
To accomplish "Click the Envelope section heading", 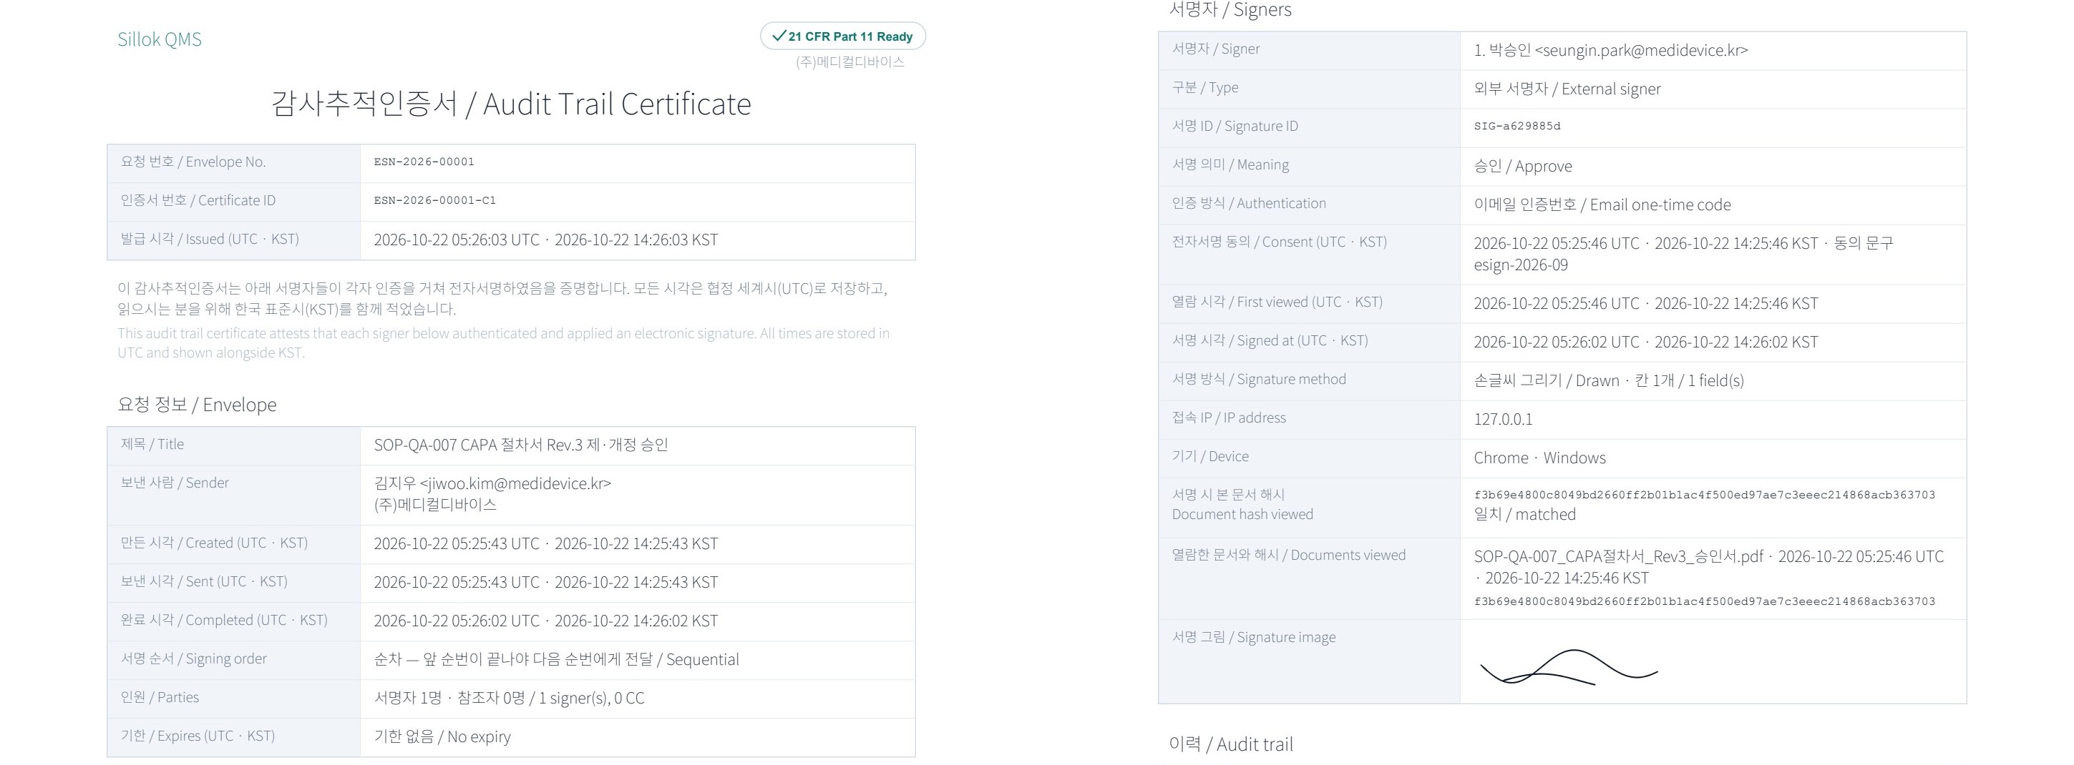I will pyautogui.click(x=196, y=405).
